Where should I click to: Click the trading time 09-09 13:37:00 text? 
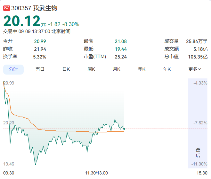pyautogui.click(x=34, y=31)
